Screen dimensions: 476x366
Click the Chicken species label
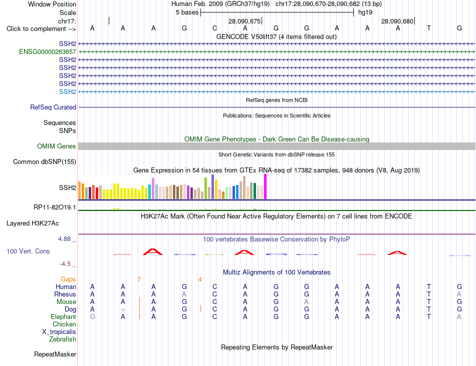click(x=64, y=324)
